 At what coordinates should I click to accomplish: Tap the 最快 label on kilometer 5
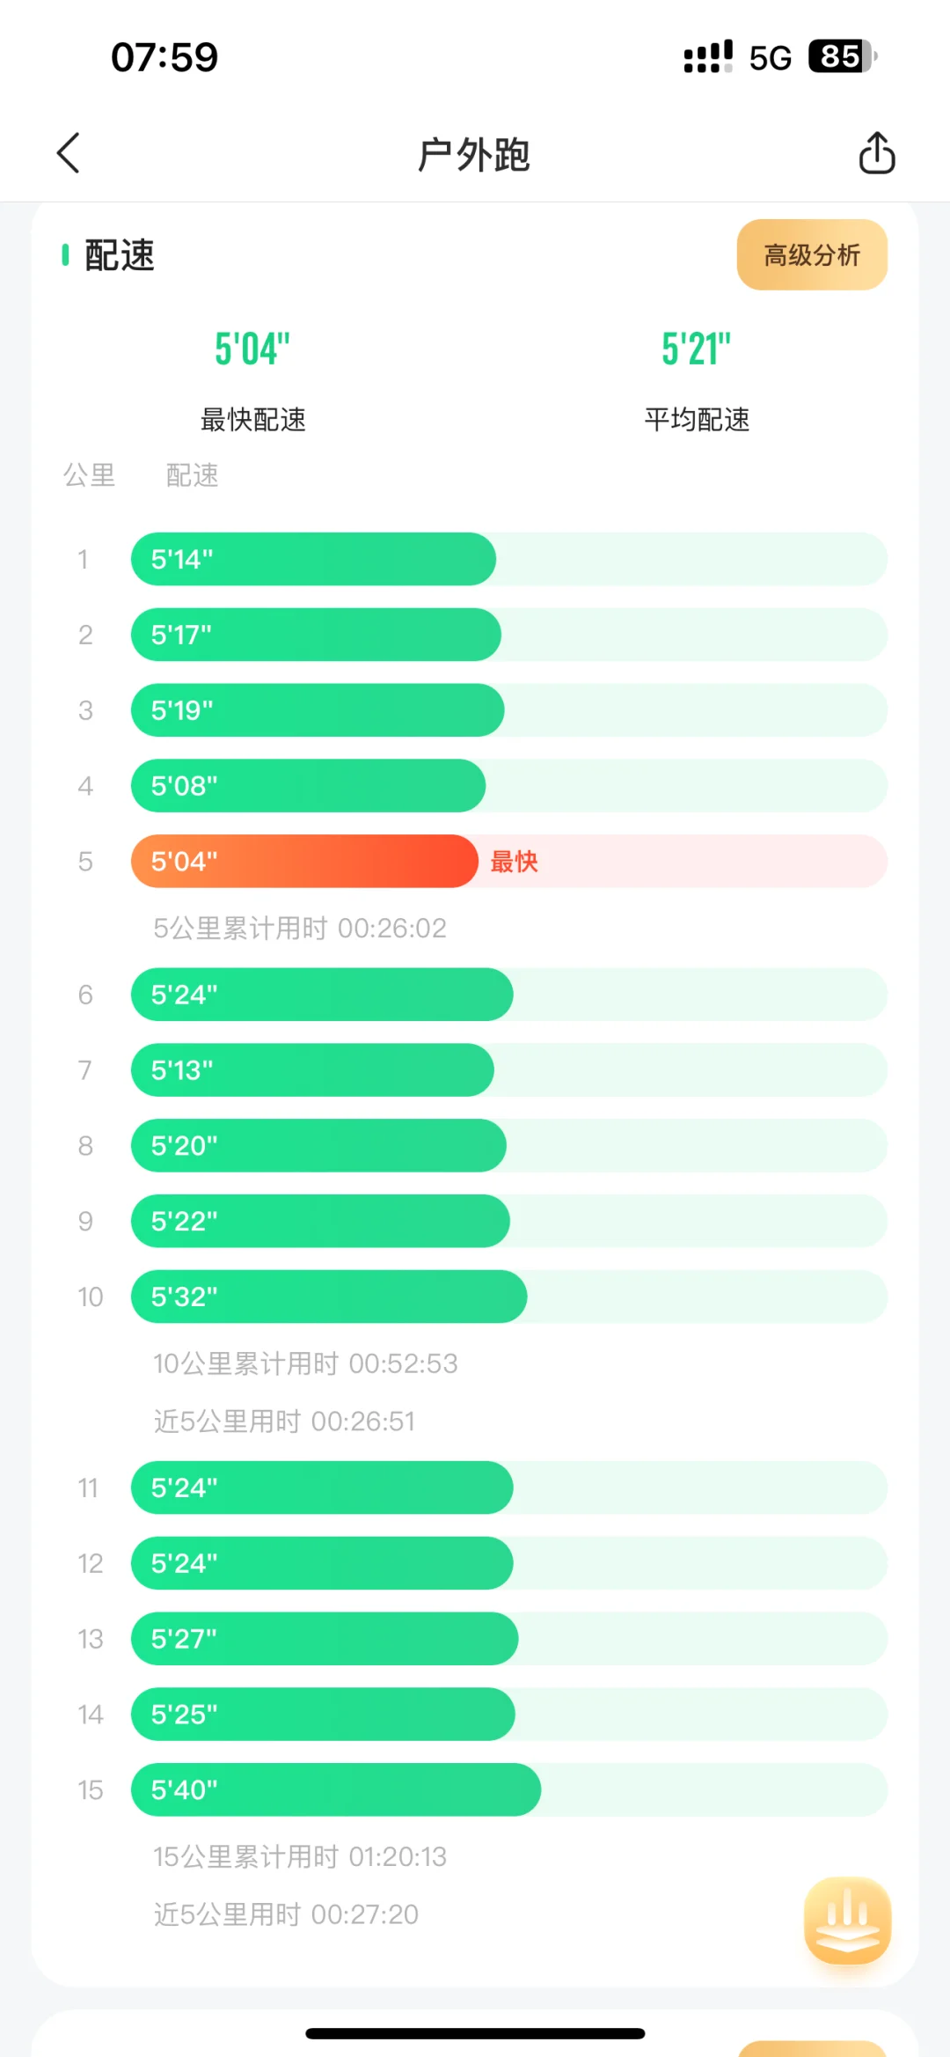tap(514, 862)
